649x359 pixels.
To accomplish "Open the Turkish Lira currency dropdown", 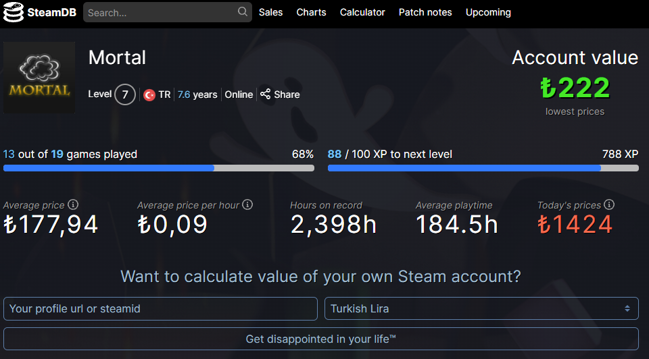I will tap(481, 308).
